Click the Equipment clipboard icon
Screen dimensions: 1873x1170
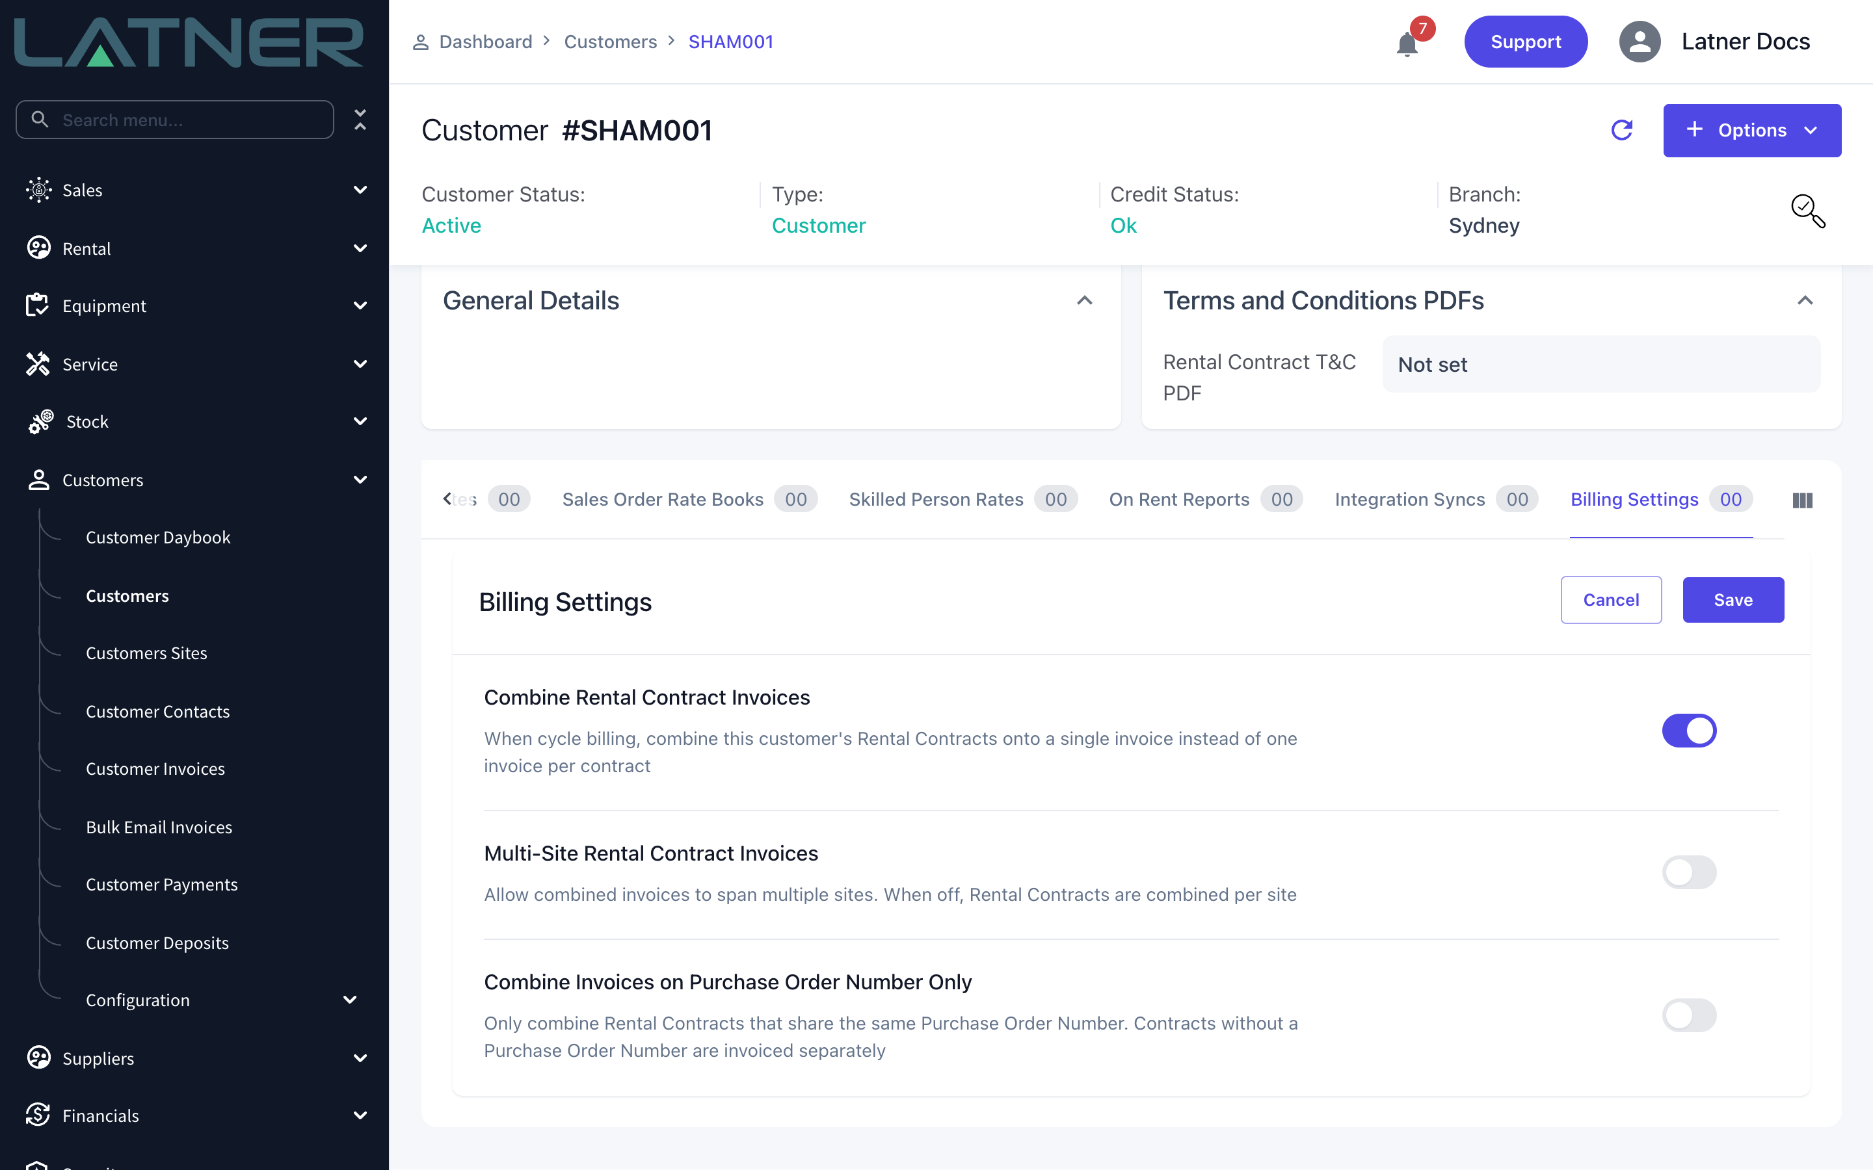point(36,305)
